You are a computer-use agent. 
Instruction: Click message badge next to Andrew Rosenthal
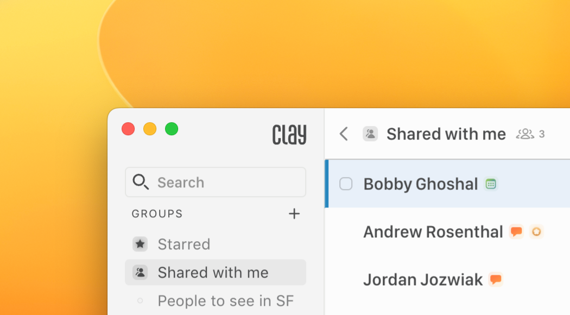click(x=516, y=232)
